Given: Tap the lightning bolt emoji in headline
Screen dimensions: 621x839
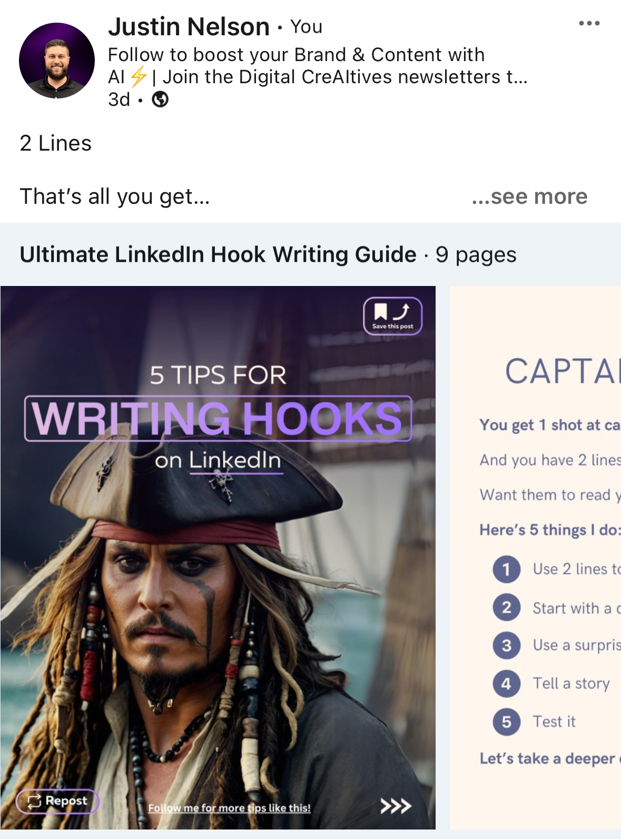Looking at the screenshot, I should (139, 77).
